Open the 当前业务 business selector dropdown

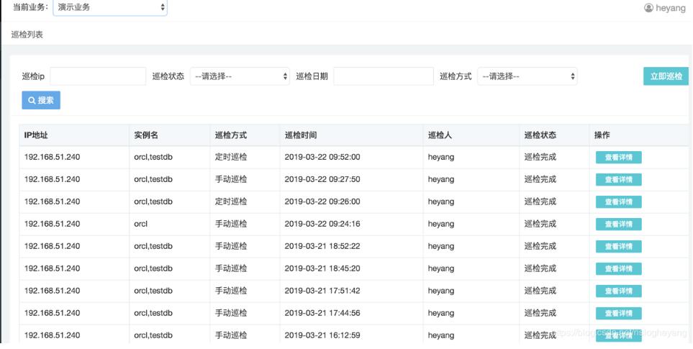click(x=110, y=8)
